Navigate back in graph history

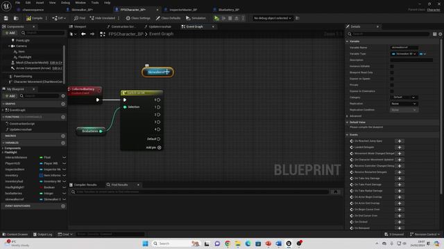click(83, 34)
